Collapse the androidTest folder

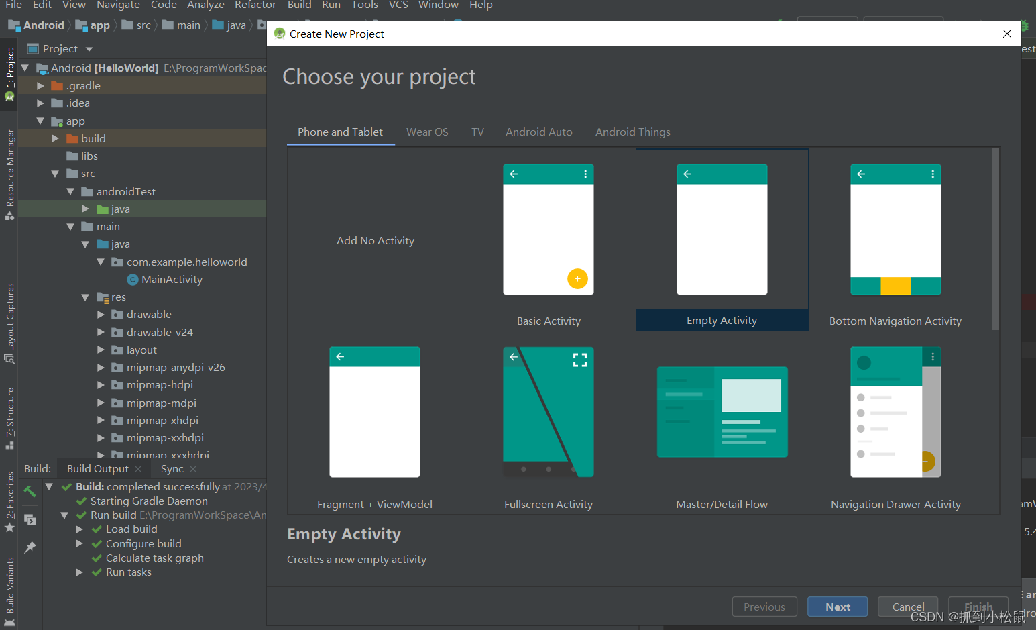pos(70,191)
